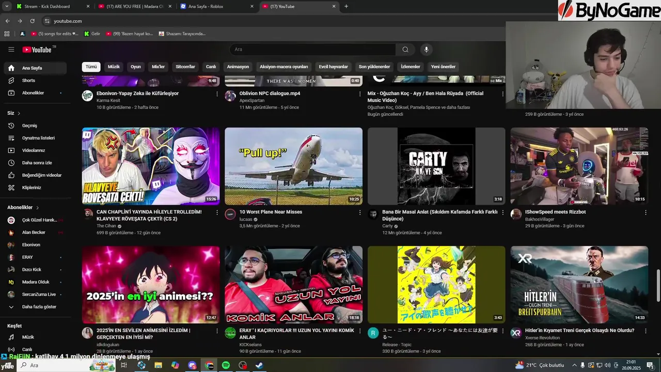The image size is (661, 372).
Task: Select the Müzik filter chip
Action: click(x=114, y=67)
